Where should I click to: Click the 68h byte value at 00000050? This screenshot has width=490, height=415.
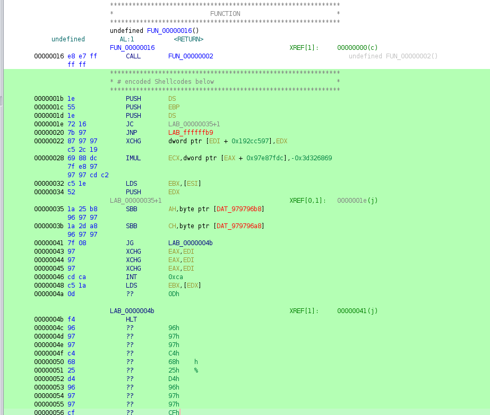[x=174, y=362]
